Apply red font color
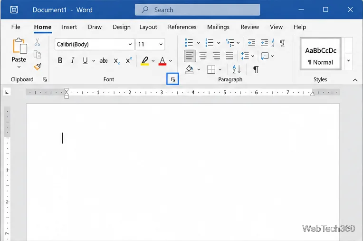The image size is (363, 241). pos(162,61)
